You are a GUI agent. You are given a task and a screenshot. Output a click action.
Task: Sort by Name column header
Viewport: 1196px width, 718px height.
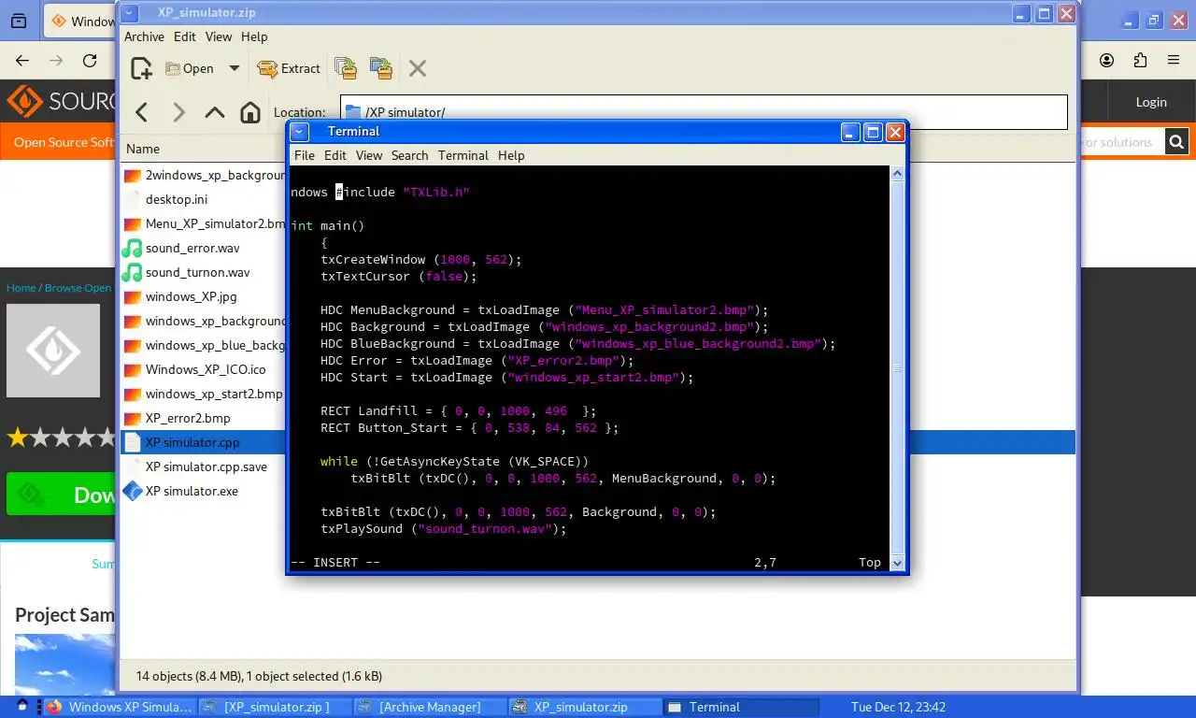click(x=143, y=149)
